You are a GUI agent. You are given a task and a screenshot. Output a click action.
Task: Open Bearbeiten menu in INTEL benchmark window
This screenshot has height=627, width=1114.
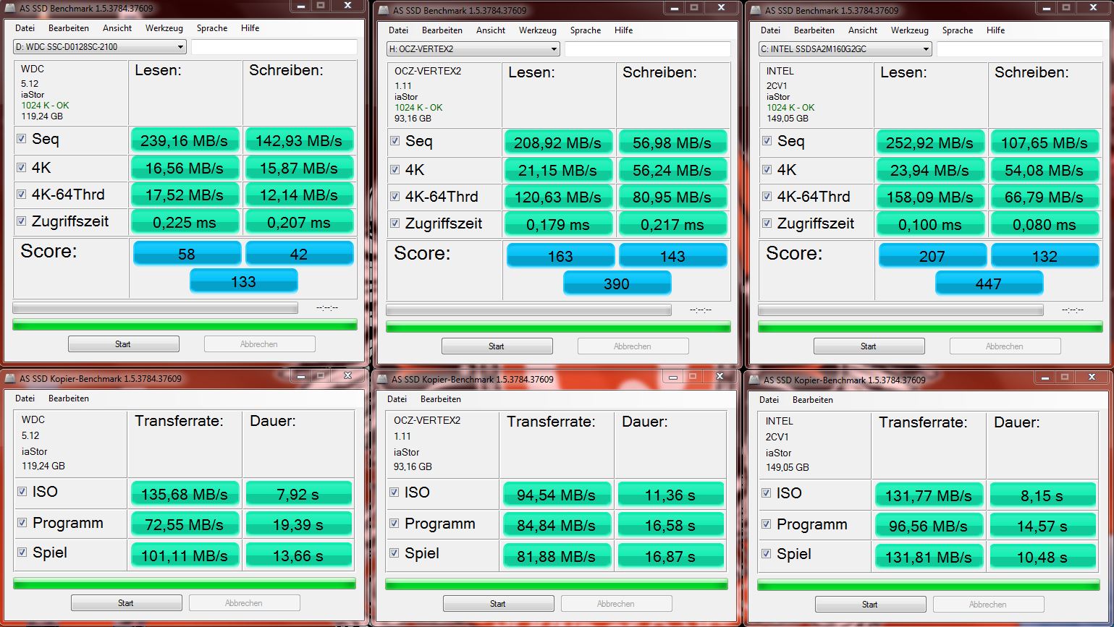[x=814, y=30]
